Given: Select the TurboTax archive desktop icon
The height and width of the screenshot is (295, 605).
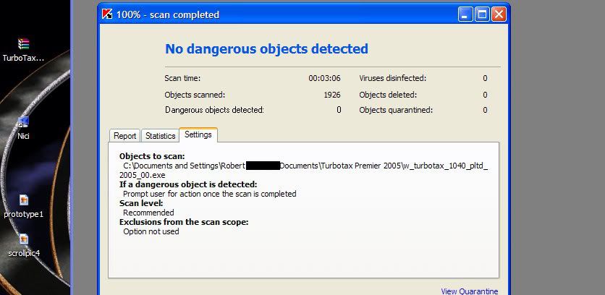Looking at the screenshot, I should pos(24,44).
